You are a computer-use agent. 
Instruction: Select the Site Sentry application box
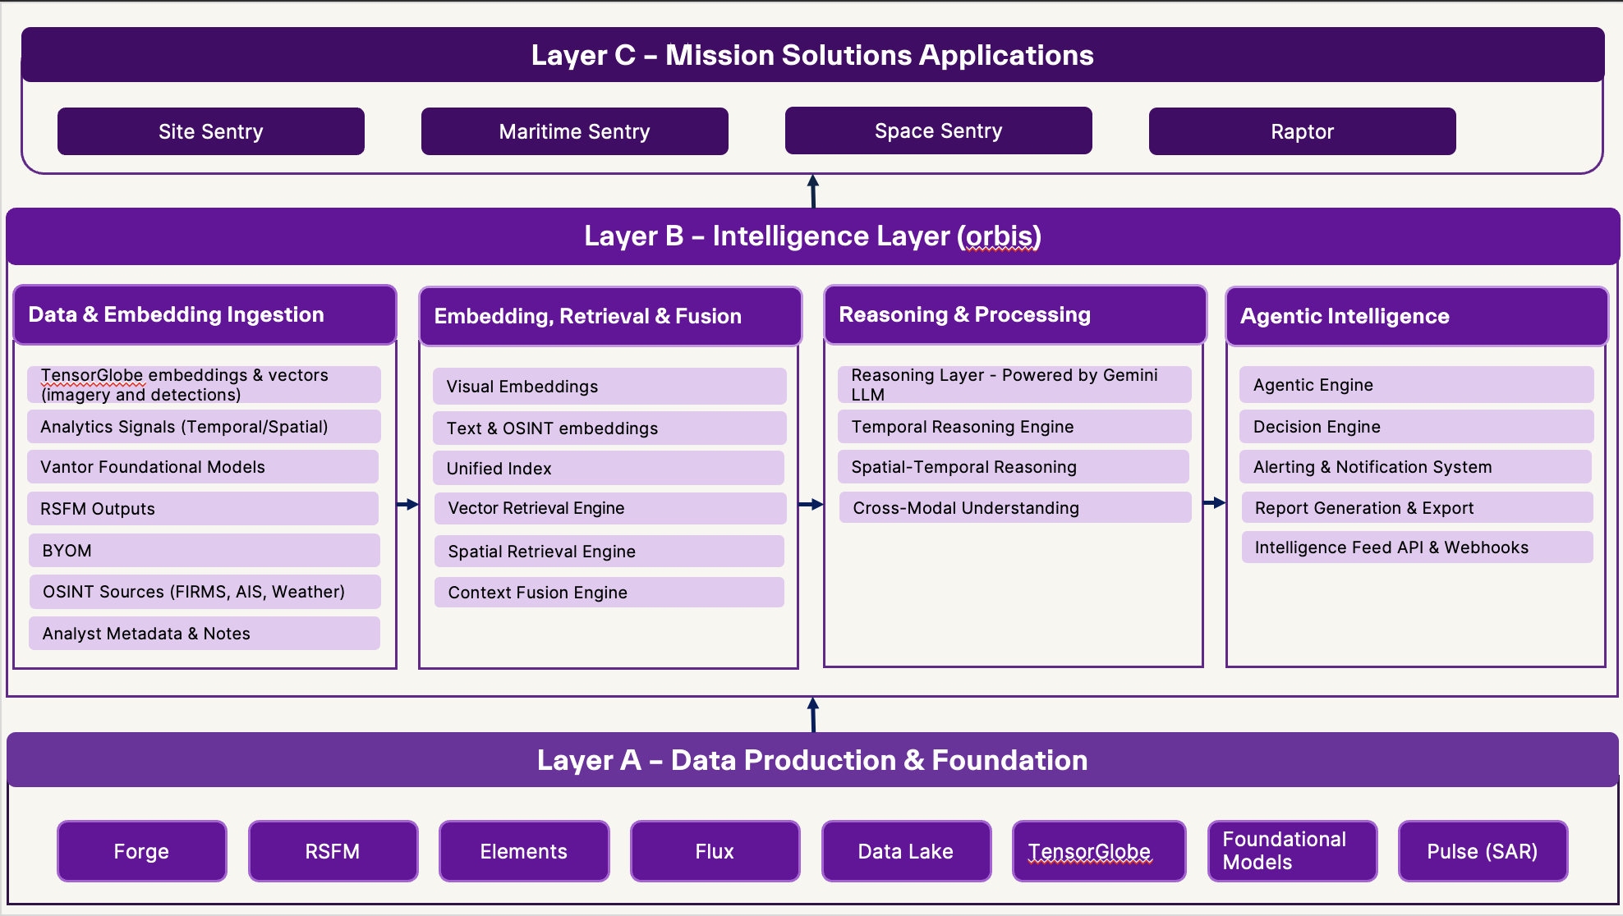coord(210,131)
